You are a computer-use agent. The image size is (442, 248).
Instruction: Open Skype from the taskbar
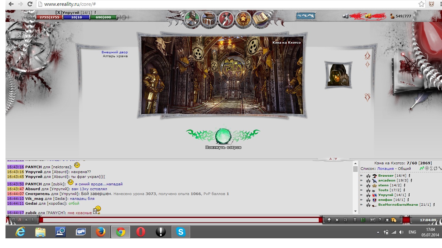(181, 232)
